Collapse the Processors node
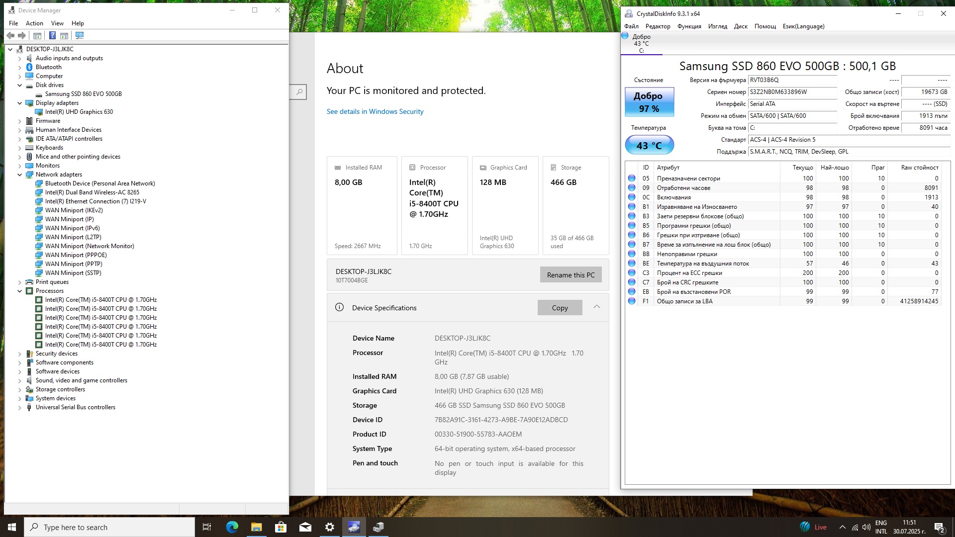The width and height of the screenshot is (955, 537). click(20, 291)
